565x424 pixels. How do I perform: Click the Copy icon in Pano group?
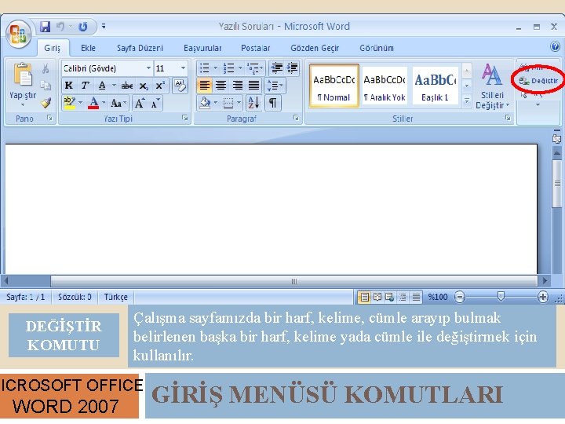point(46,86)
